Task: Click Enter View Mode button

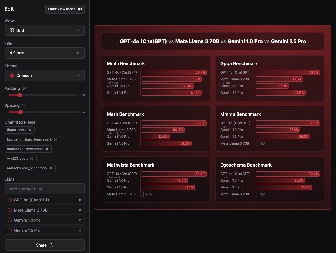Action: (x=65, y=9)
